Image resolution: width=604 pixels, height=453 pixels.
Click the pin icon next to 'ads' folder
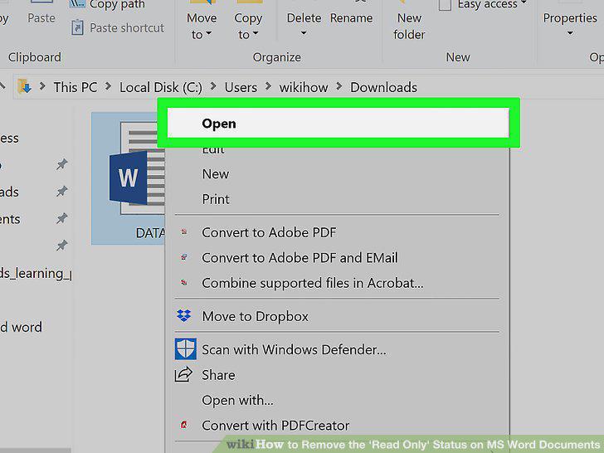pyautogui.click(x=61, y=191)
